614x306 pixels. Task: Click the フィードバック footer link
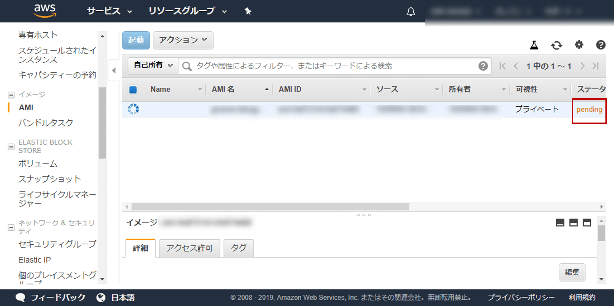[58, 297]
